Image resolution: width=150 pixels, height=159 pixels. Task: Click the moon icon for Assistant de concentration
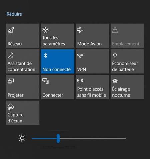(x=11, y=55)
